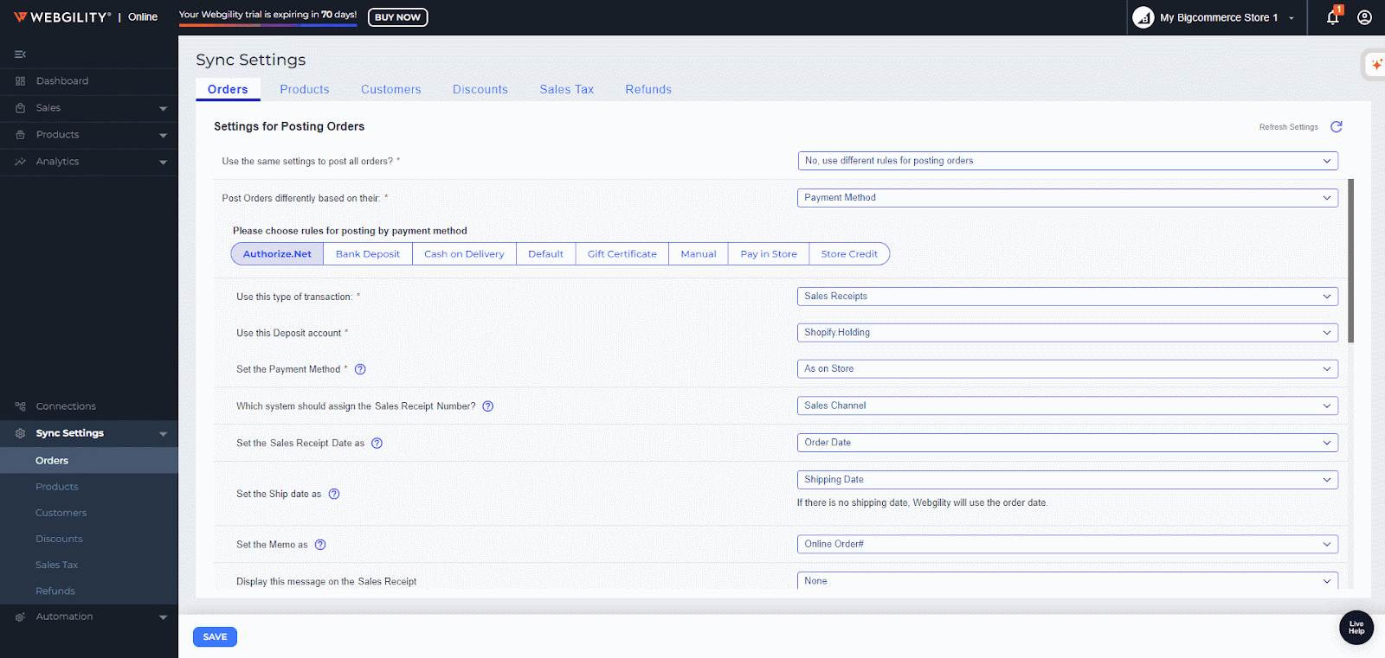Click the vertical scrollbar in the settings panel

(x=1350, y=259)
